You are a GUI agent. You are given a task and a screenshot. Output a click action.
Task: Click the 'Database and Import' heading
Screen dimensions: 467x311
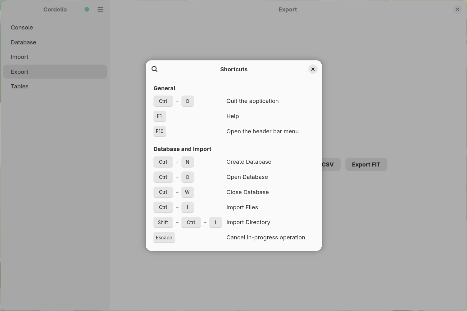[182, 149]
